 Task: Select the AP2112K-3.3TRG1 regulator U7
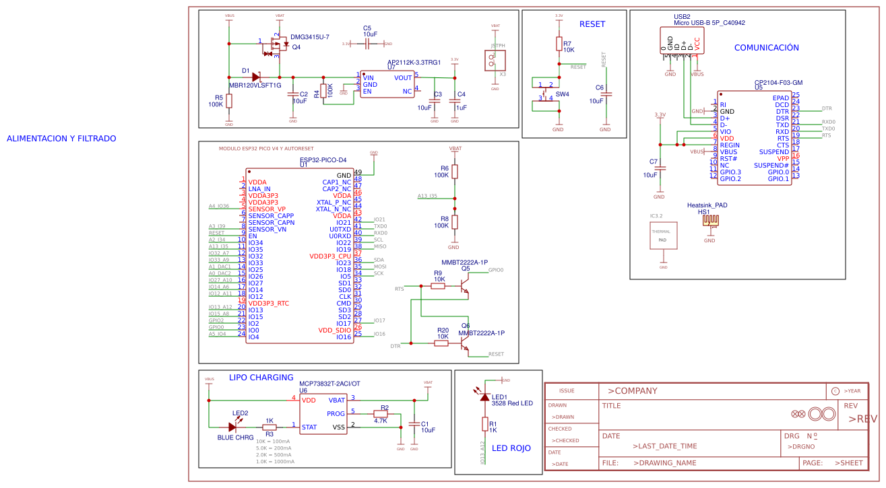click(x=387, y=84)
